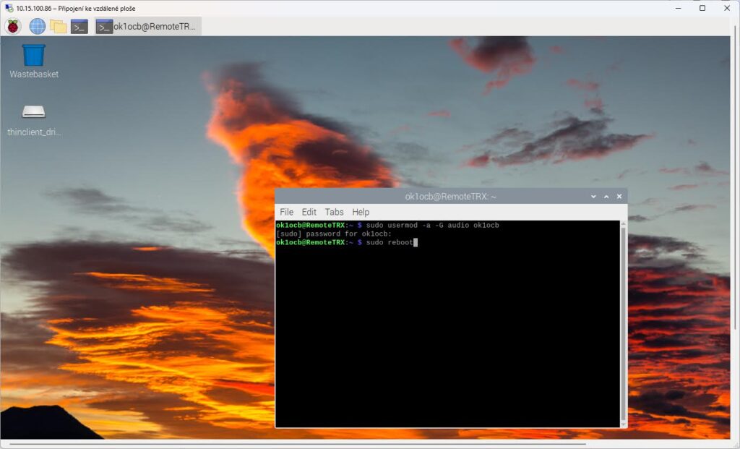Open the File menu in terminal
Viewport: 740px width, 449px height.
click(286, 212)
